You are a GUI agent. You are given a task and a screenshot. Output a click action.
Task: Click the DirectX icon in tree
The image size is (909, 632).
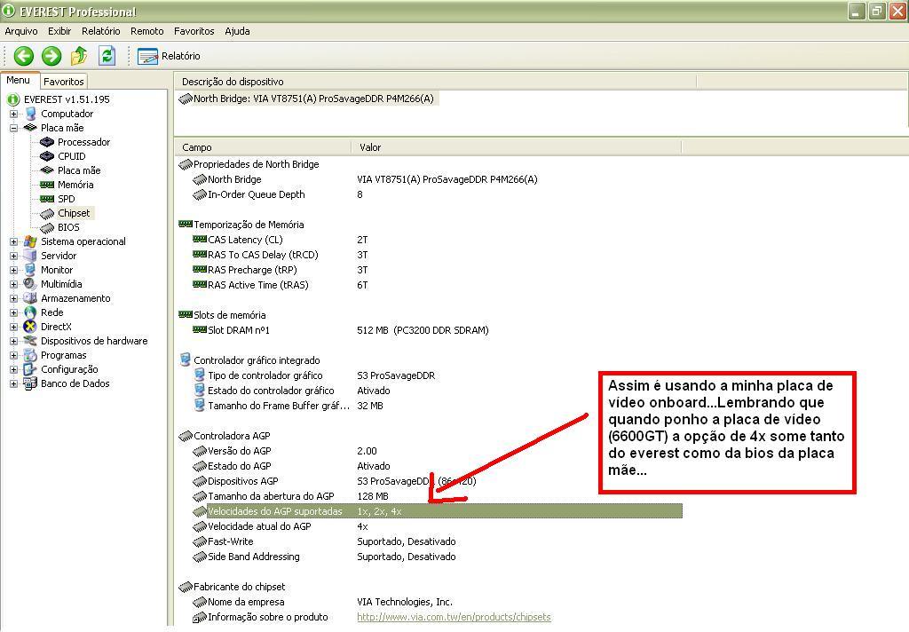click(30, 327)
